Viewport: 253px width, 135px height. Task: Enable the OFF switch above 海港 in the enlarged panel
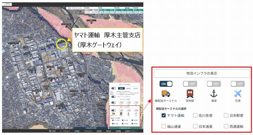pos(214,84)
